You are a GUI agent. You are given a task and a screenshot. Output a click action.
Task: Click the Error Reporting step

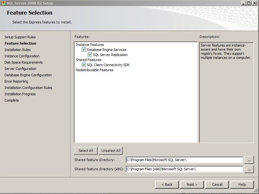click(x=16, y=81)
